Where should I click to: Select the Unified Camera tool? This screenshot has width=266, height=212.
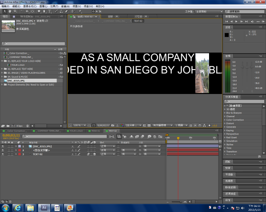click(27, 11)
